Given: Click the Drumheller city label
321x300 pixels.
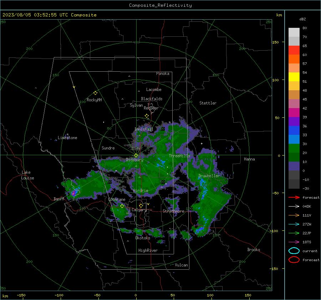Looking at the screenshot, I should 209,176.
